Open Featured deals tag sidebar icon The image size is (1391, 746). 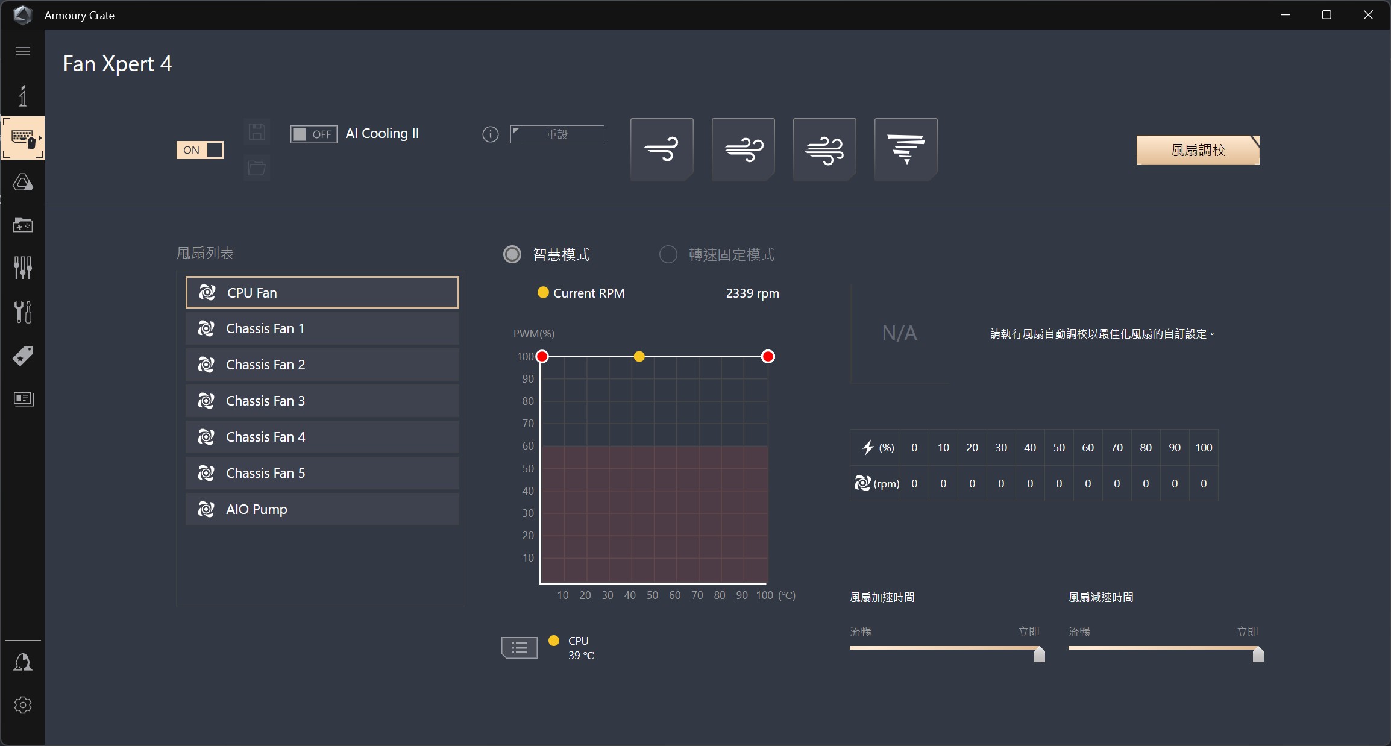tap(23, 356)
